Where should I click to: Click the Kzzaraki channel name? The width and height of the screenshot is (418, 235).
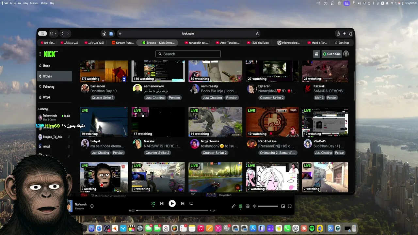pyautogui.click(x=320, y=86)
